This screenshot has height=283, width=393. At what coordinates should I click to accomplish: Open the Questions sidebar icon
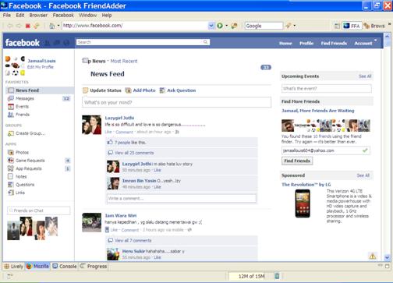point(10,185)
